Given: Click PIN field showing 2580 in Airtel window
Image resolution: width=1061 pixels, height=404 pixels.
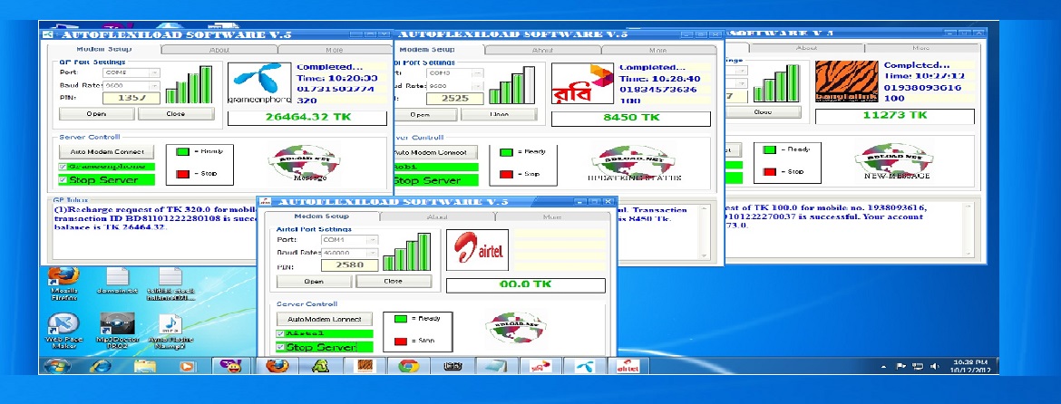Looking at the screenshot, I should point(349,265).
